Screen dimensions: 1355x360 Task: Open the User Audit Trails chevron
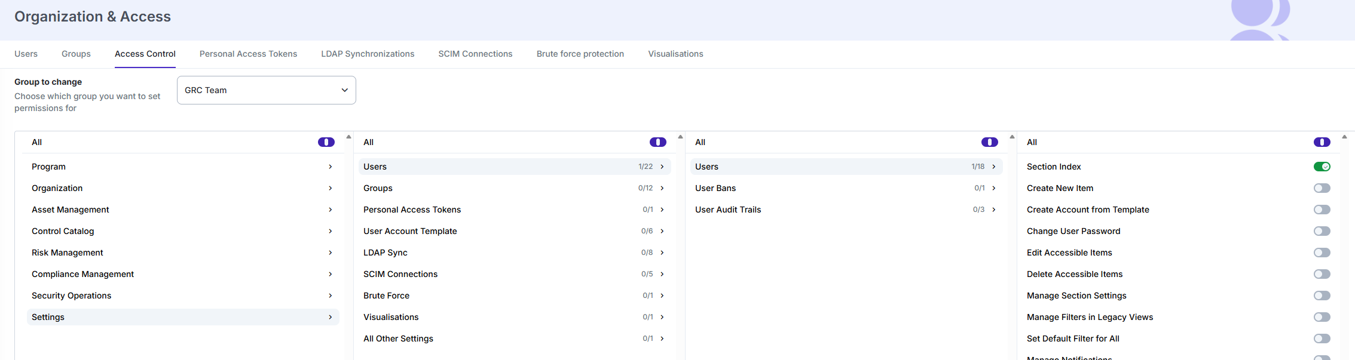(994, 210)
